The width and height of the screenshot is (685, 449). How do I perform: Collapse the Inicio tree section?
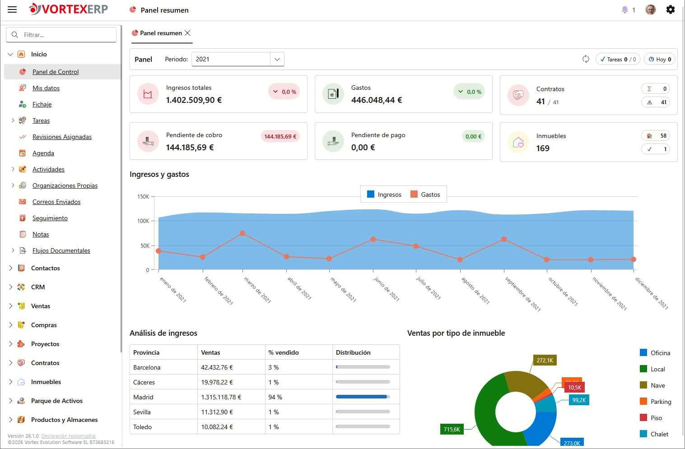tap(10, 54)
